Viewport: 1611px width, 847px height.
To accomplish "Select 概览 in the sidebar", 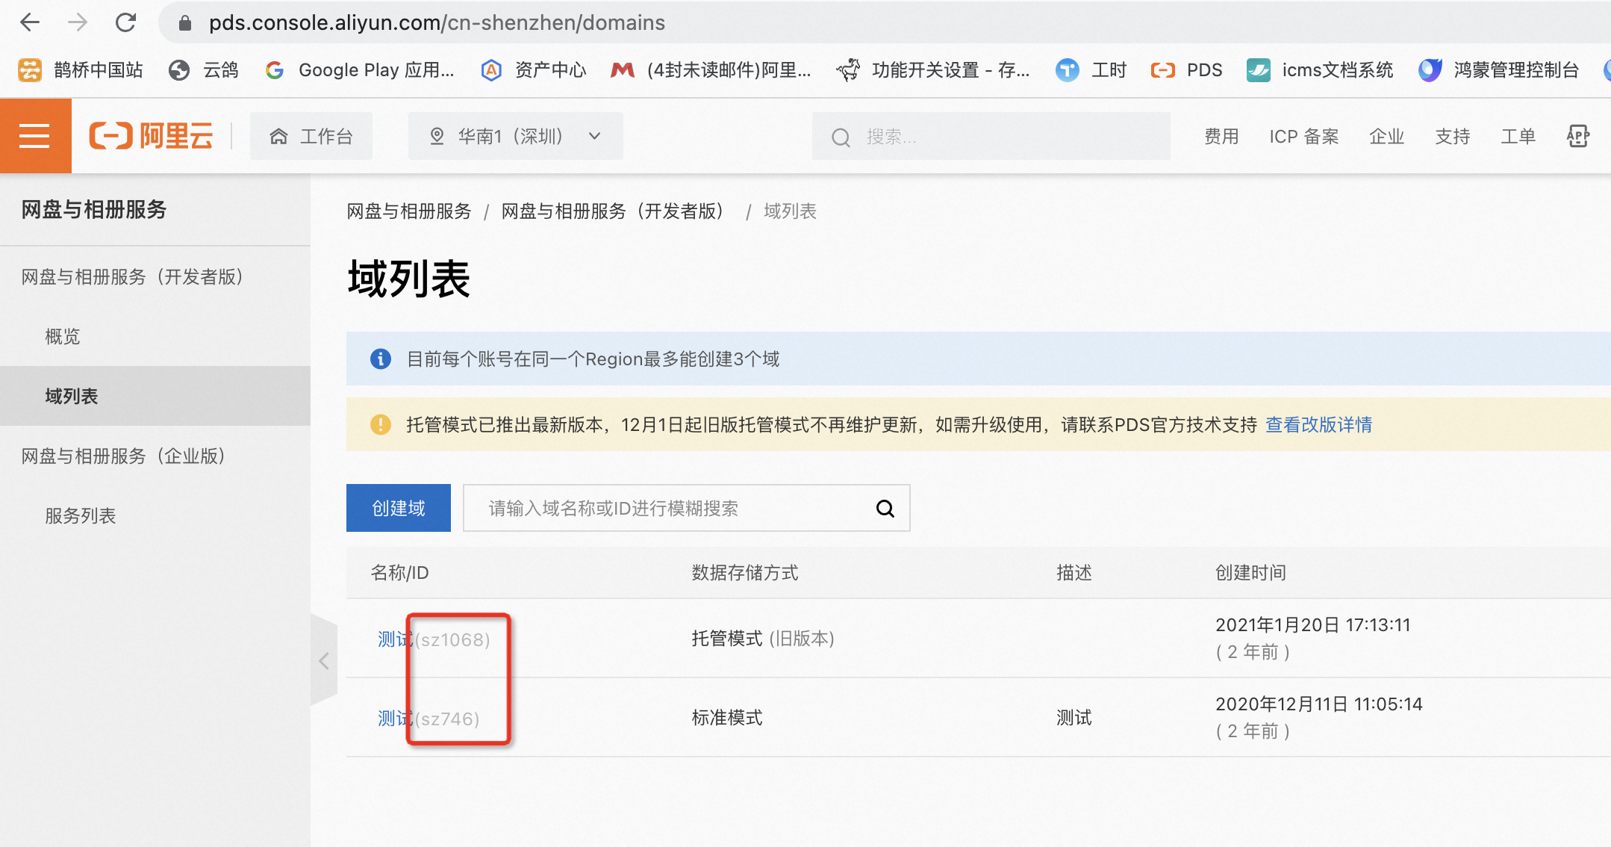I will (x=155, y=336).
